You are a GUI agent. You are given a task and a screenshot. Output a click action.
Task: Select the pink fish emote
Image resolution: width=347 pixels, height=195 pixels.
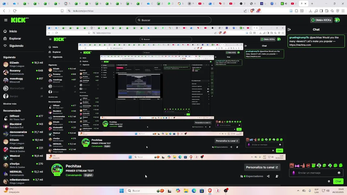[297, 165]
